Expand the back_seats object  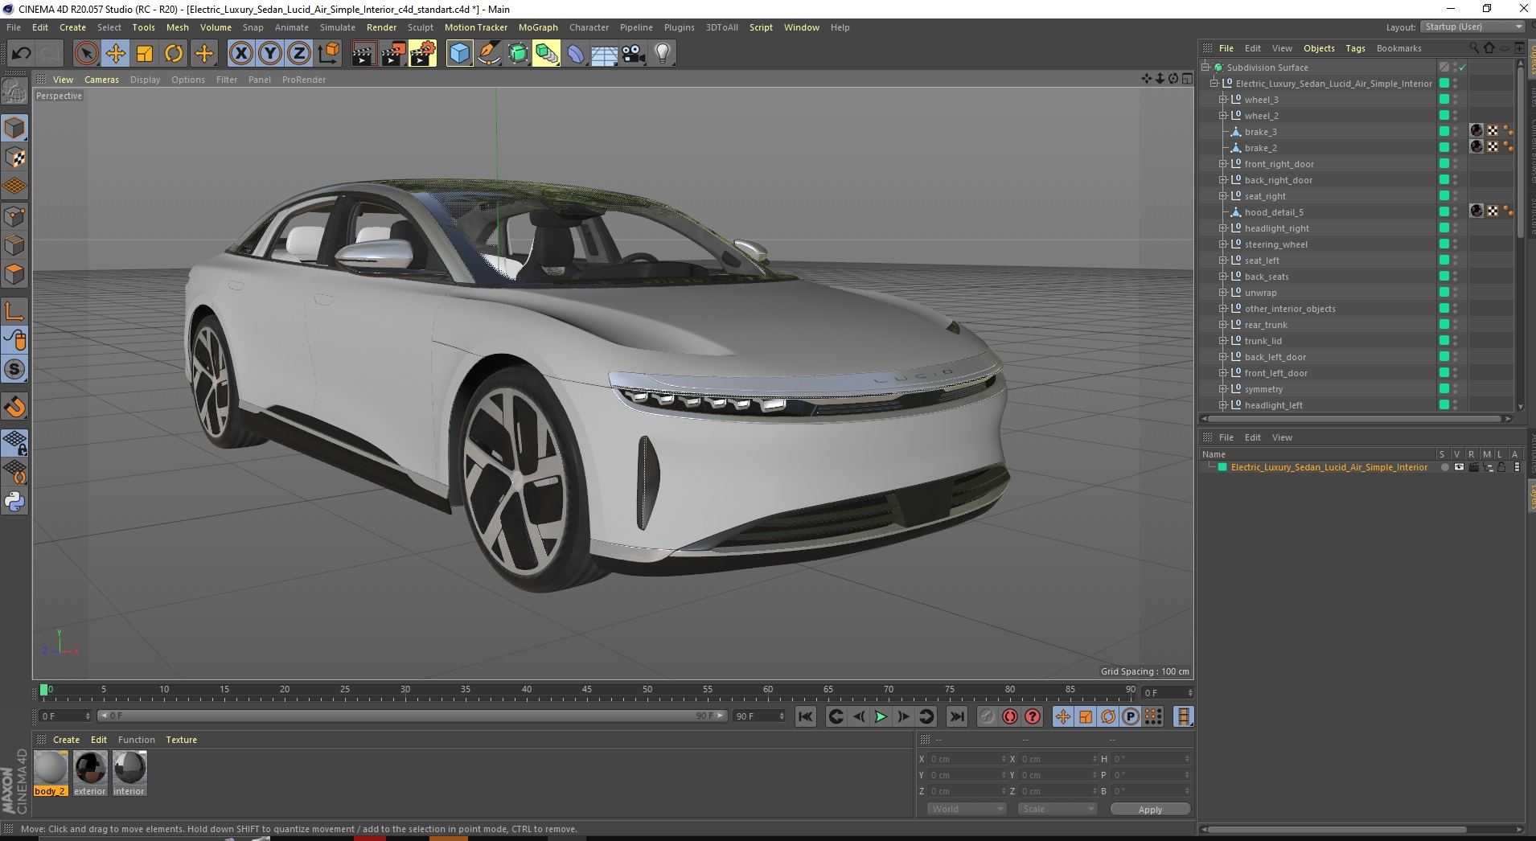pos(1223,277)
